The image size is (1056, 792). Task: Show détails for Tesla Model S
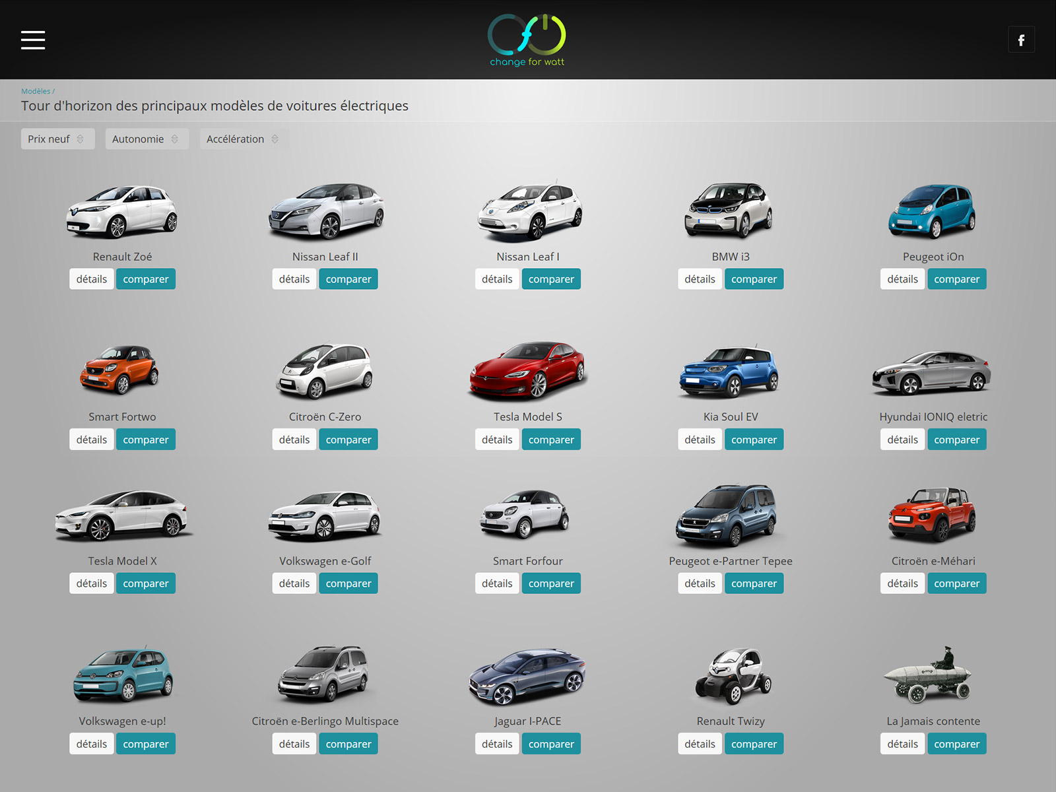coord(497,440)
